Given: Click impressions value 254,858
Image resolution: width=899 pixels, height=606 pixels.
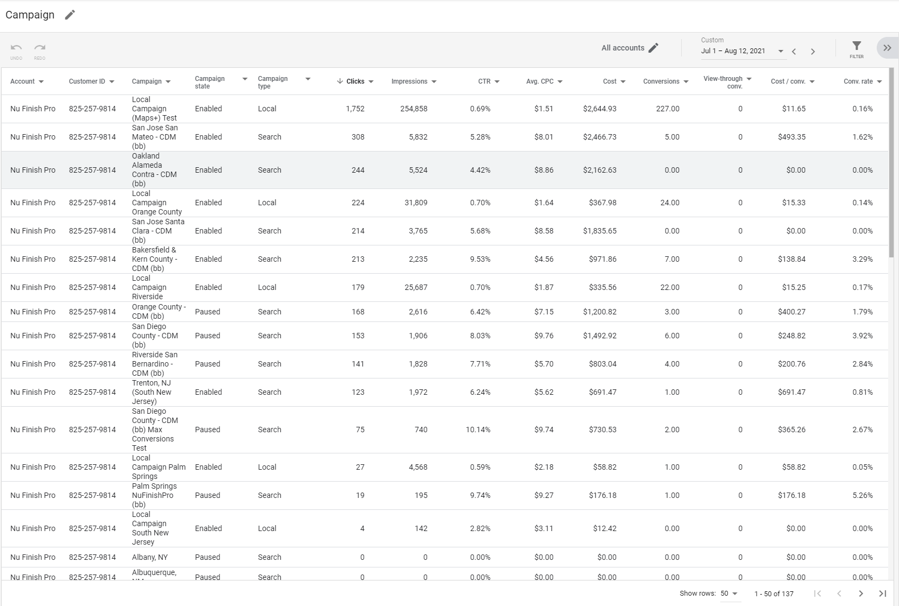Looking at the screenshot, I should (414, 109).
